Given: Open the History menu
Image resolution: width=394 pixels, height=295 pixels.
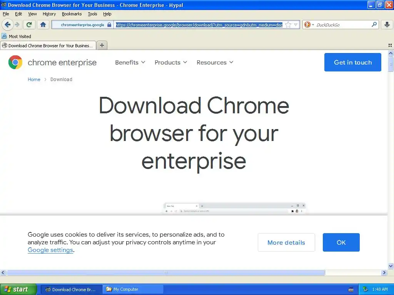Looking at the screenshot, I should (49, 14).
